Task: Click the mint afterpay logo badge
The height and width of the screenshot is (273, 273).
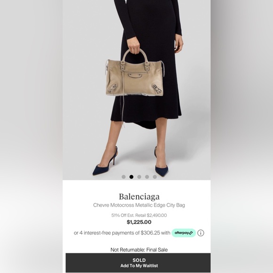Action: pyautogui.click(x=184, y=233)
